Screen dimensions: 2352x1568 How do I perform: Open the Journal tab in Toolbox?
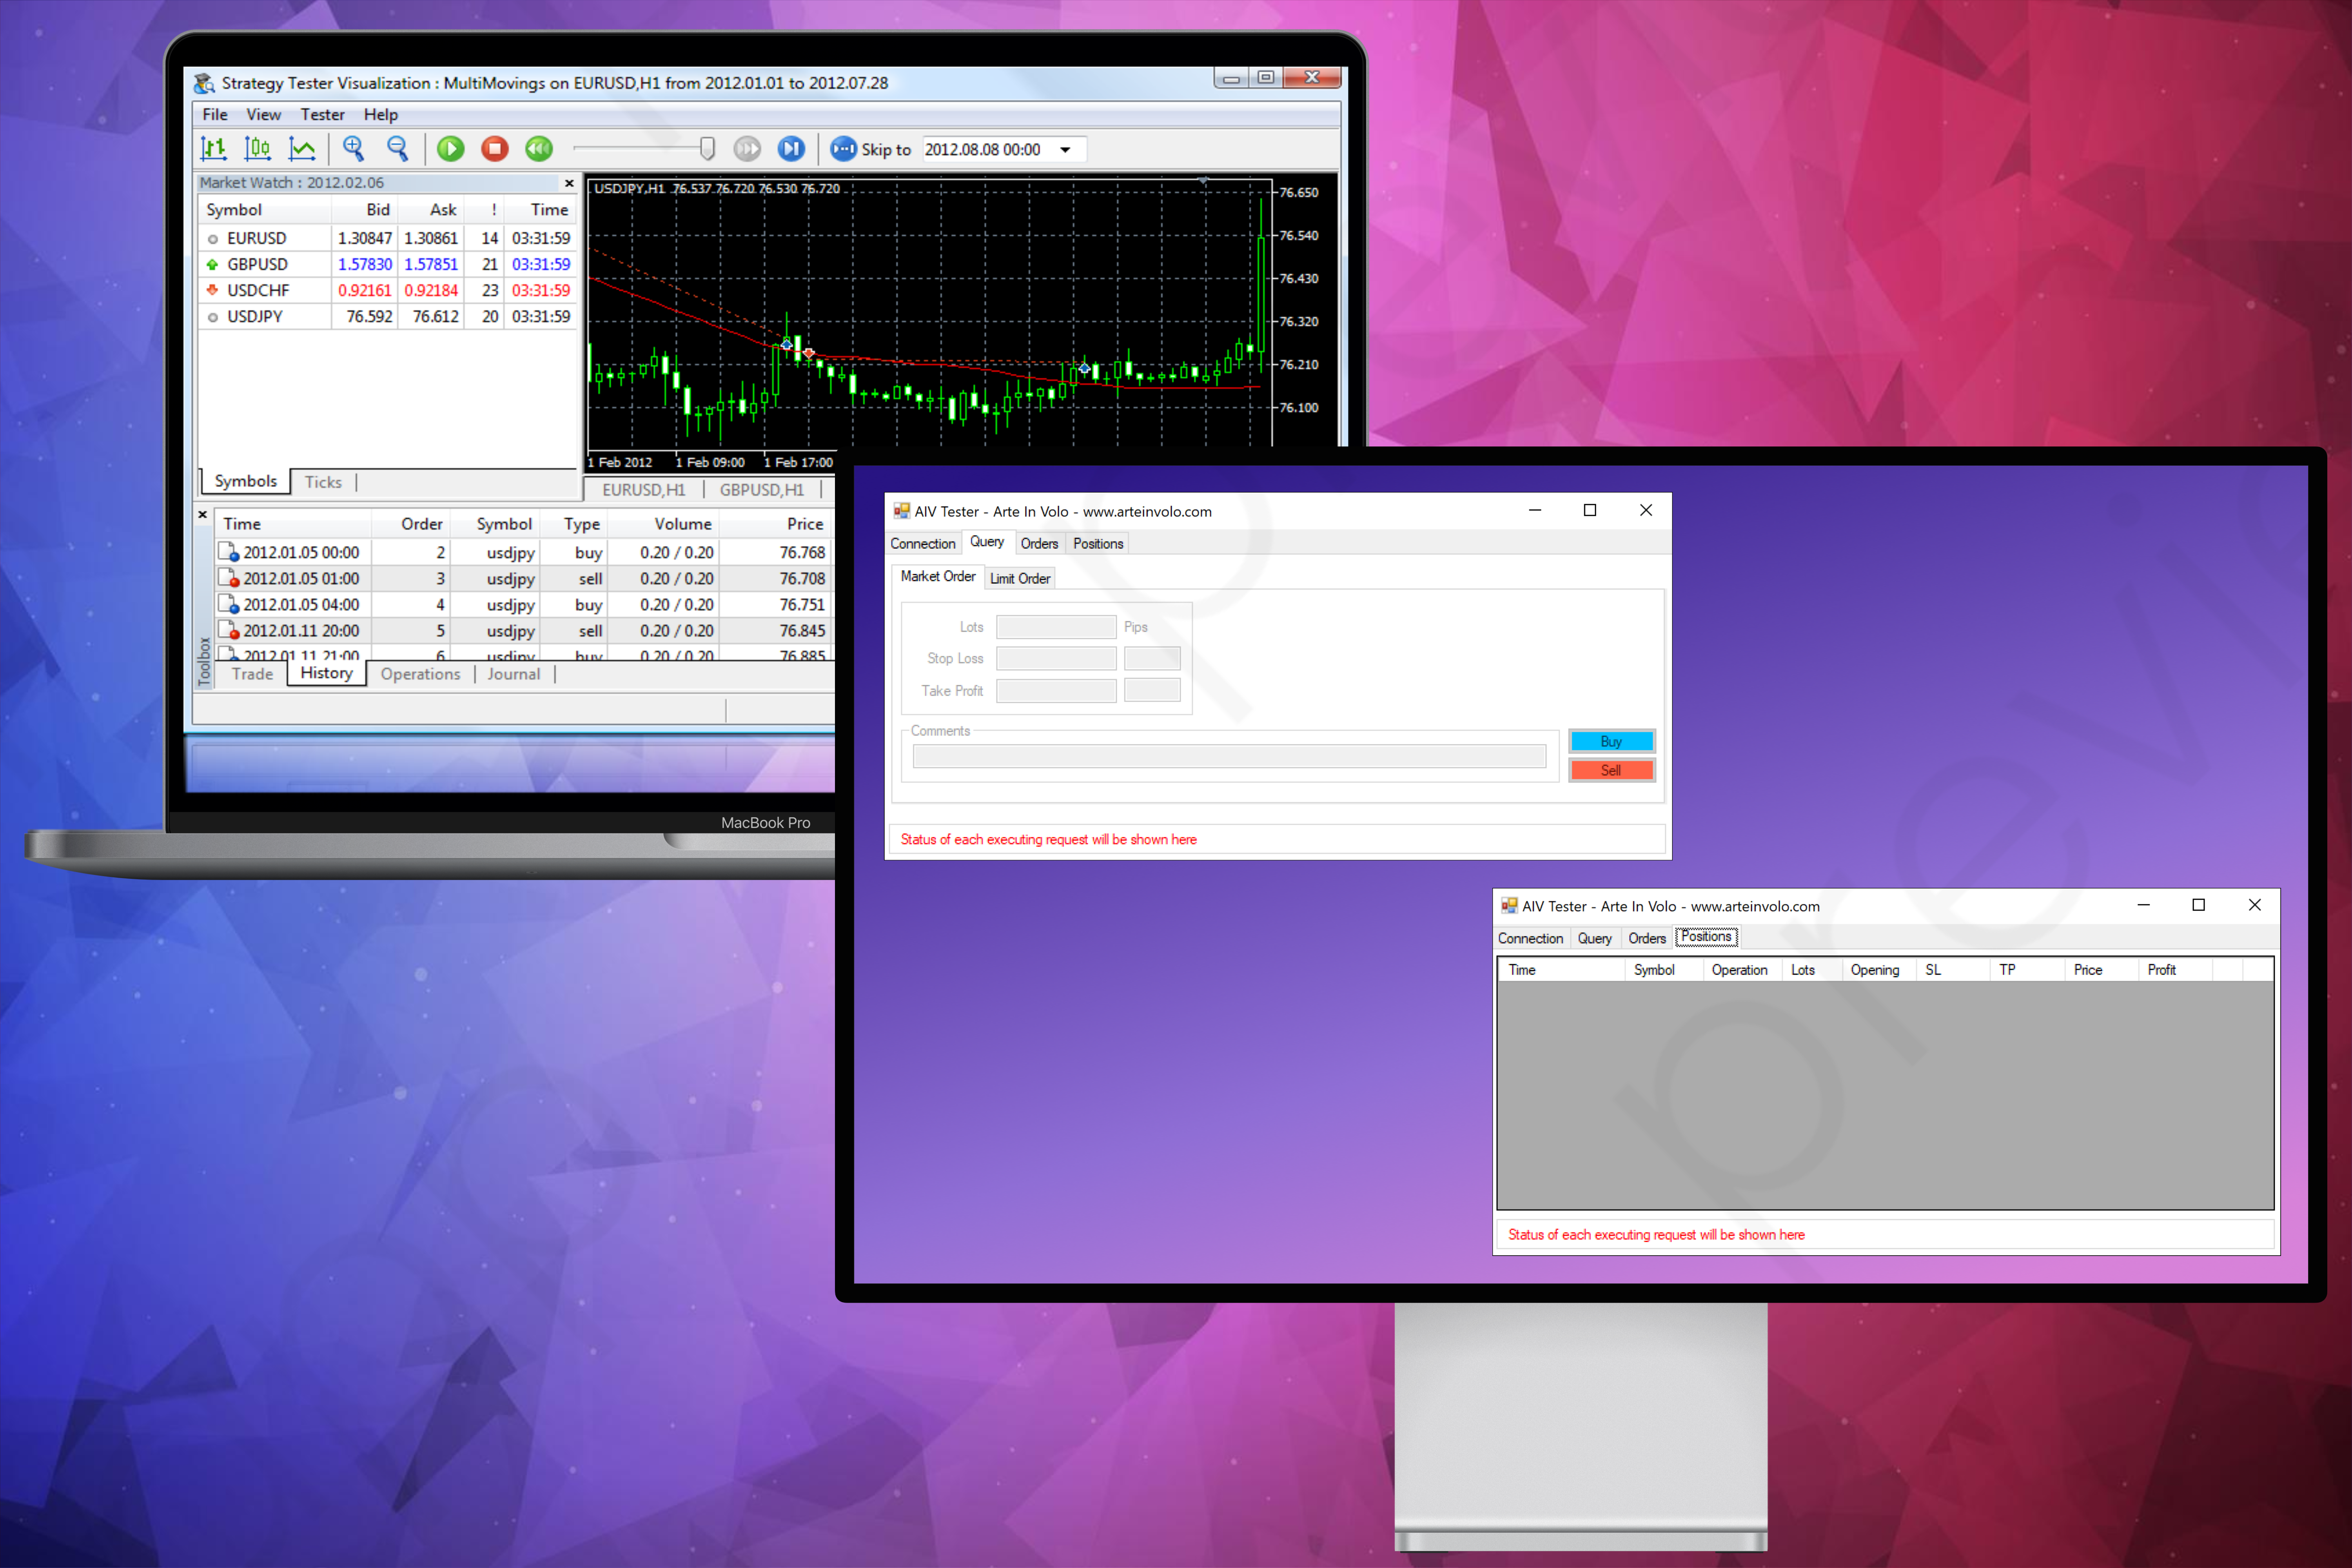[513, 674]
